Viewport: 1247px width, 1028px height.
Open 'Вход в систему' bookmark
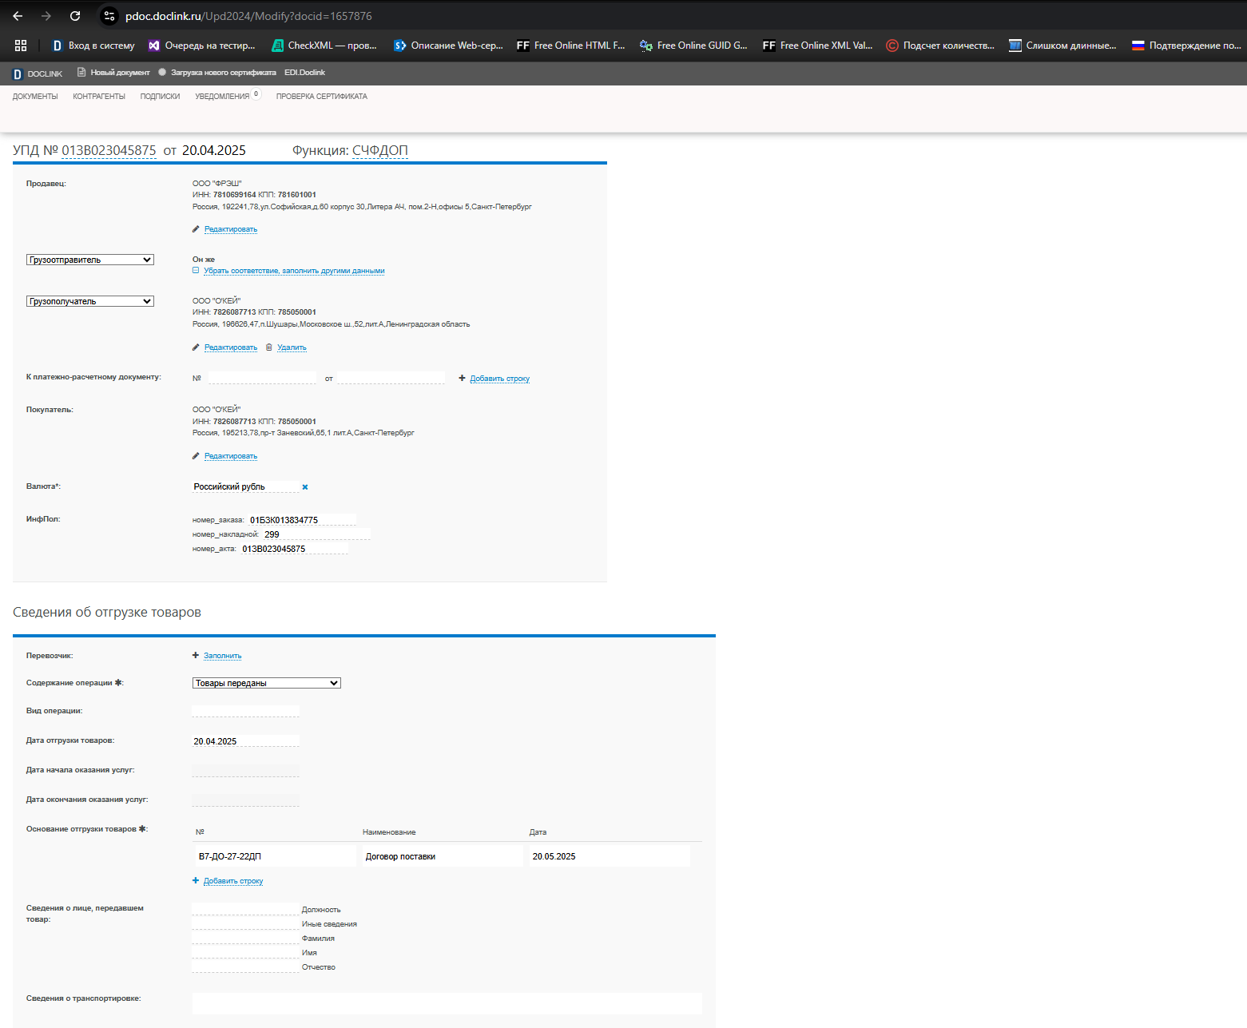[93, 46]
